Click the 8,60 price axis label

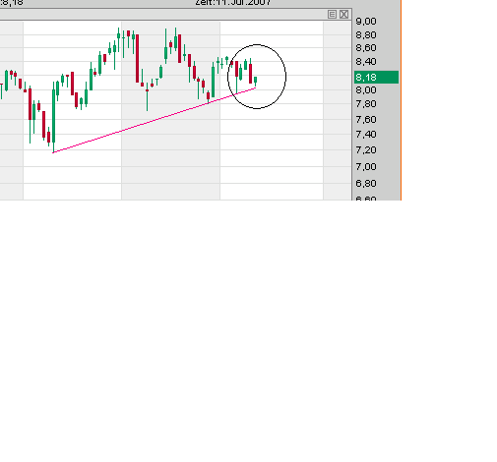pyautogui.click(x=366, y=48)
